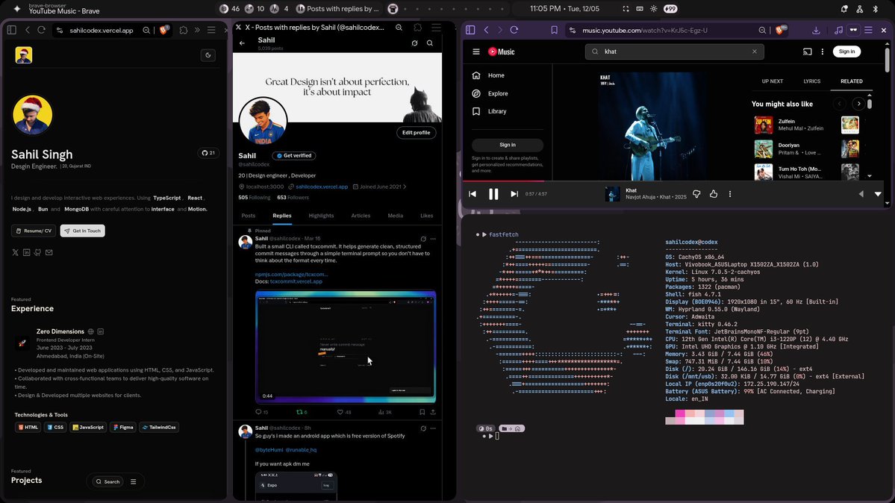Open YouTube Music hamburger menu
895x503 pixels.
(x=476, y=51)
